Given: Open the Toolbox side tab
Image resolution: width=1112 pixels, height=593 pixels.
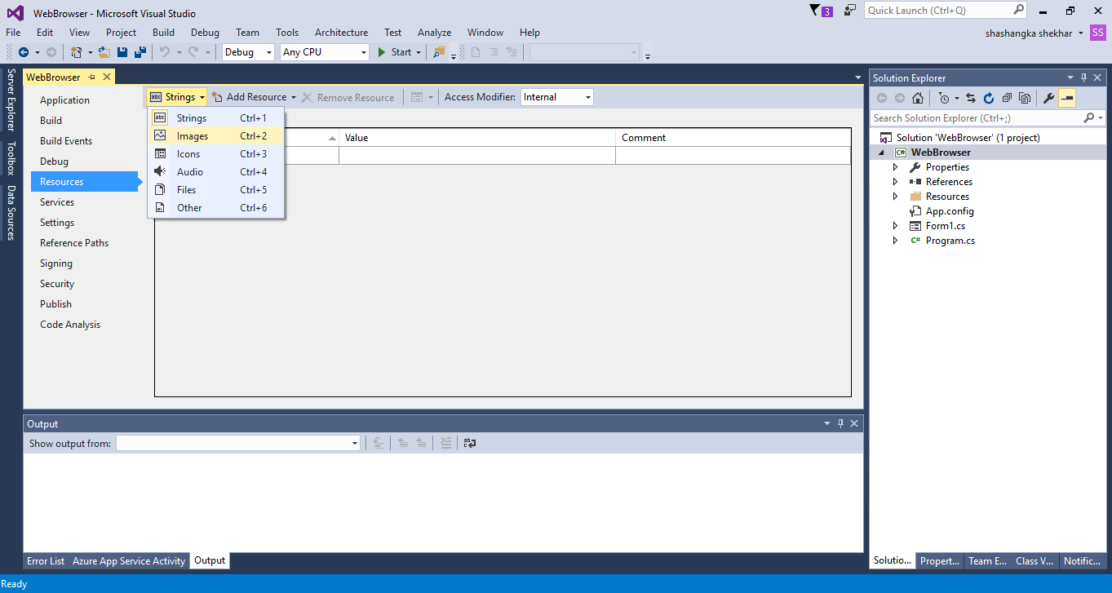Looking at the screenshot, I should point(11,158).
